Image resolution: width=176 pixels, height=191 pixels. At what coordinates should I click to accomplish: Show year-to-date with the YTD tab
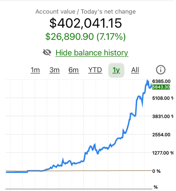95,70
